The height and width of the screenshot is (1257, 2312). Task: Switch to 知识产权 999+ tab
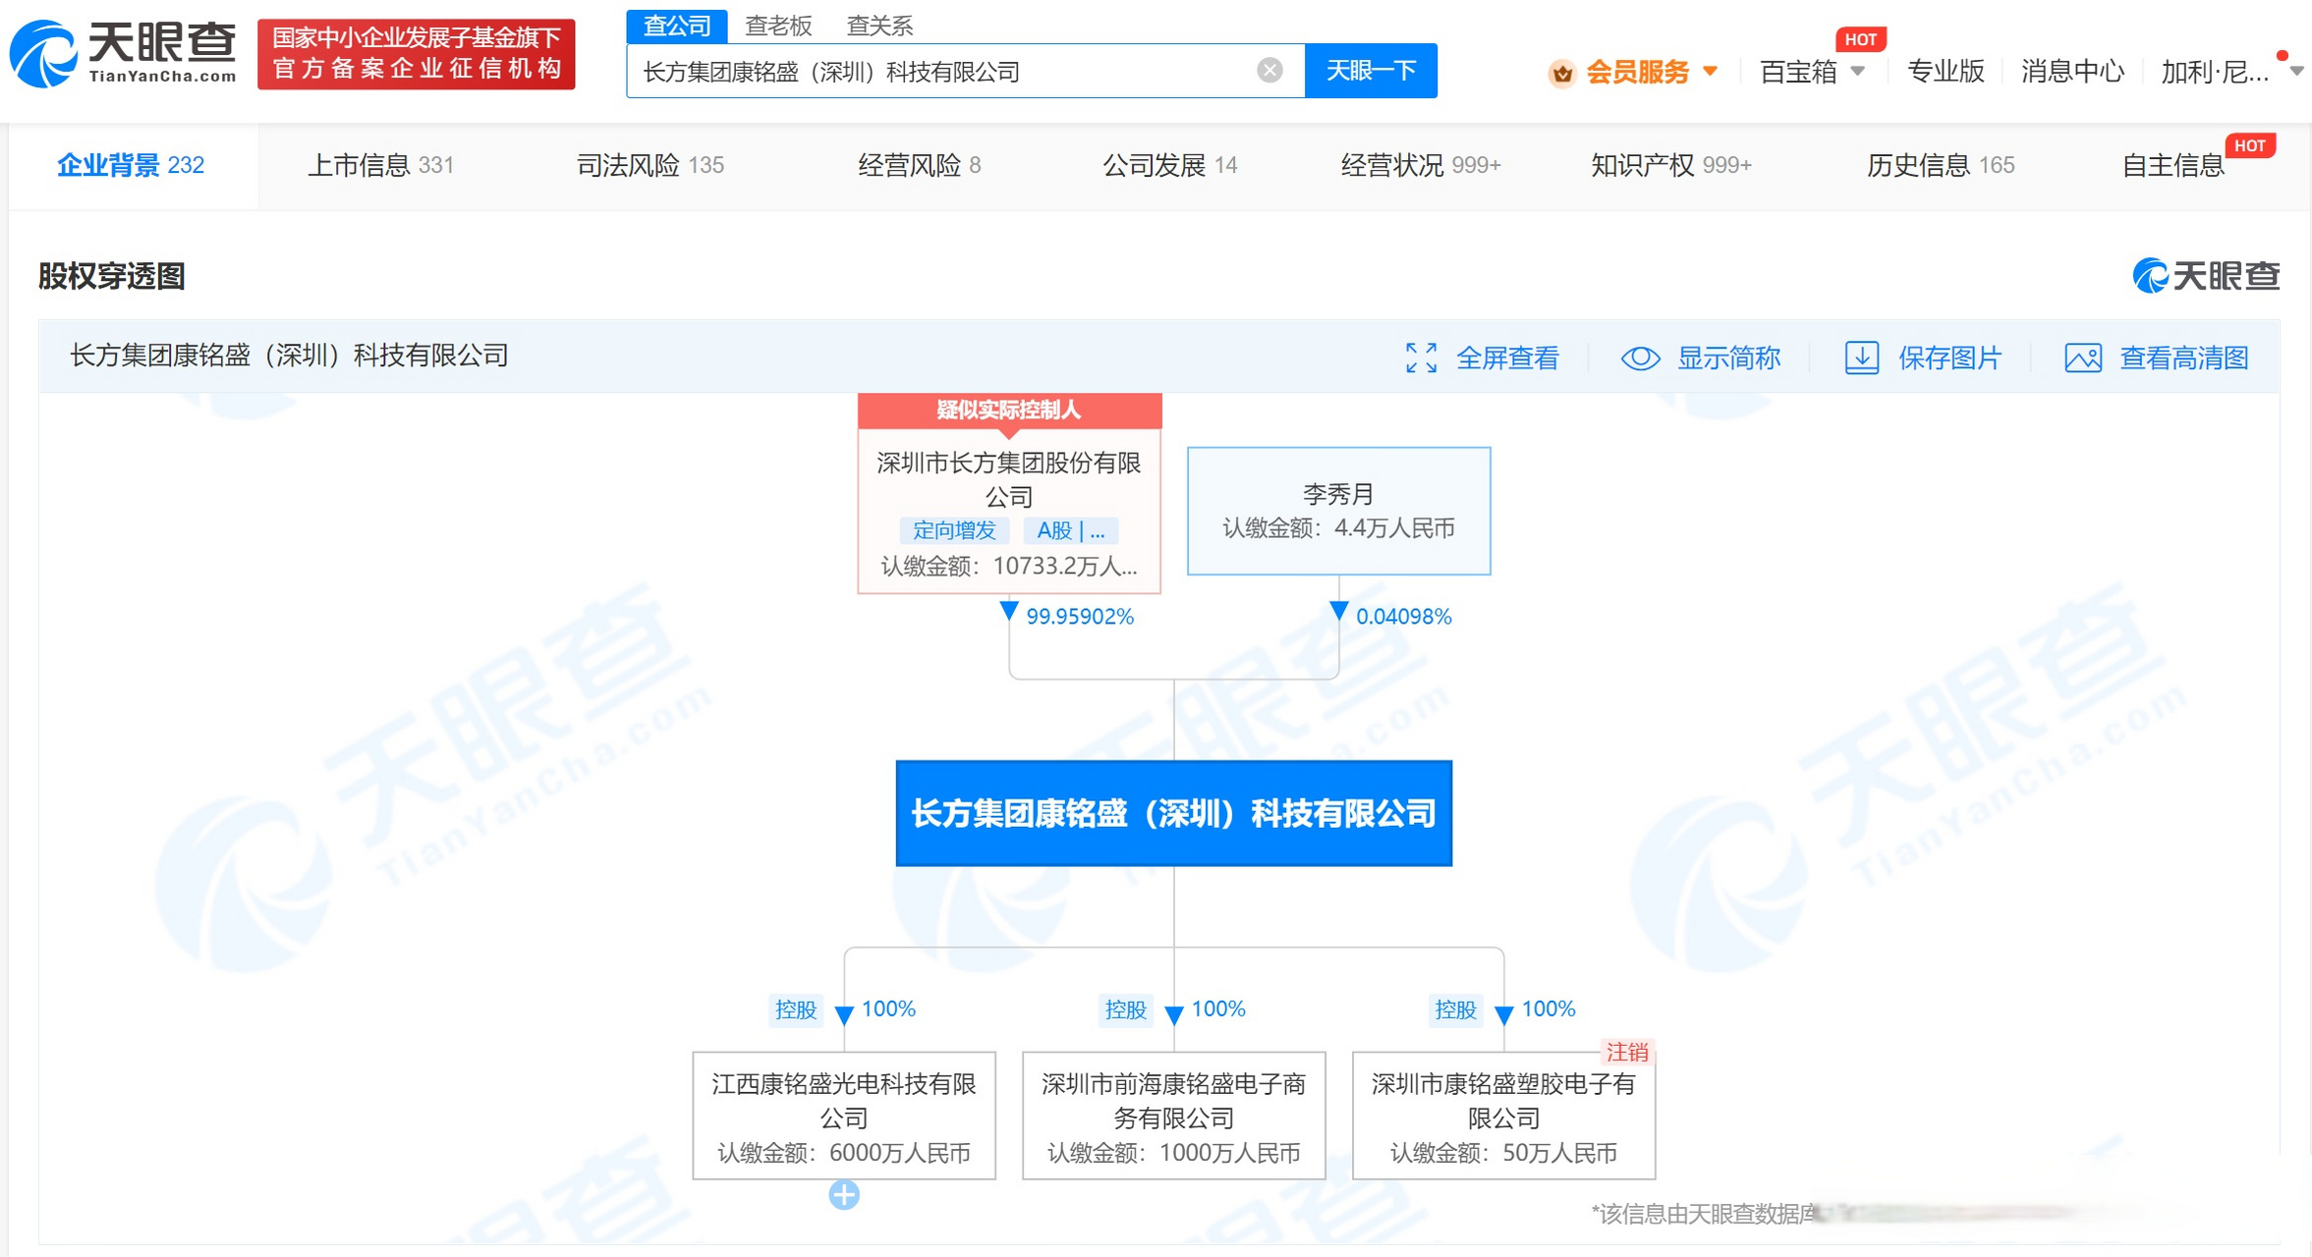click(1671, 165)
